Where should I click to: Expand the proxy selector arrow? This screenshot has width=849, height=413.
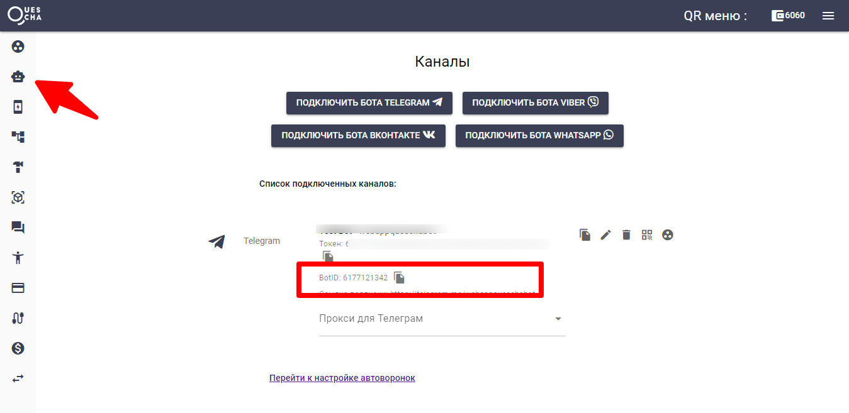click(x=558, y=319)
